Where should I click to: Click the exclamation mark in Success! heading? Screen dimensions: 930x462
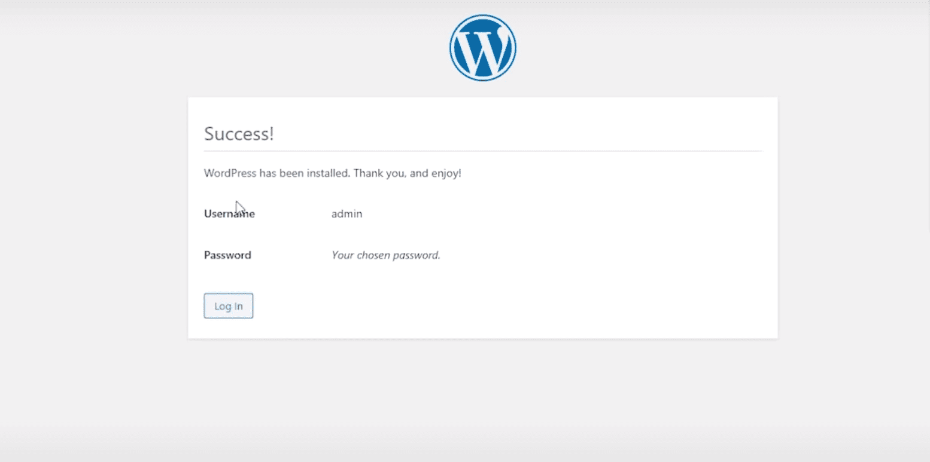[271, 133]
